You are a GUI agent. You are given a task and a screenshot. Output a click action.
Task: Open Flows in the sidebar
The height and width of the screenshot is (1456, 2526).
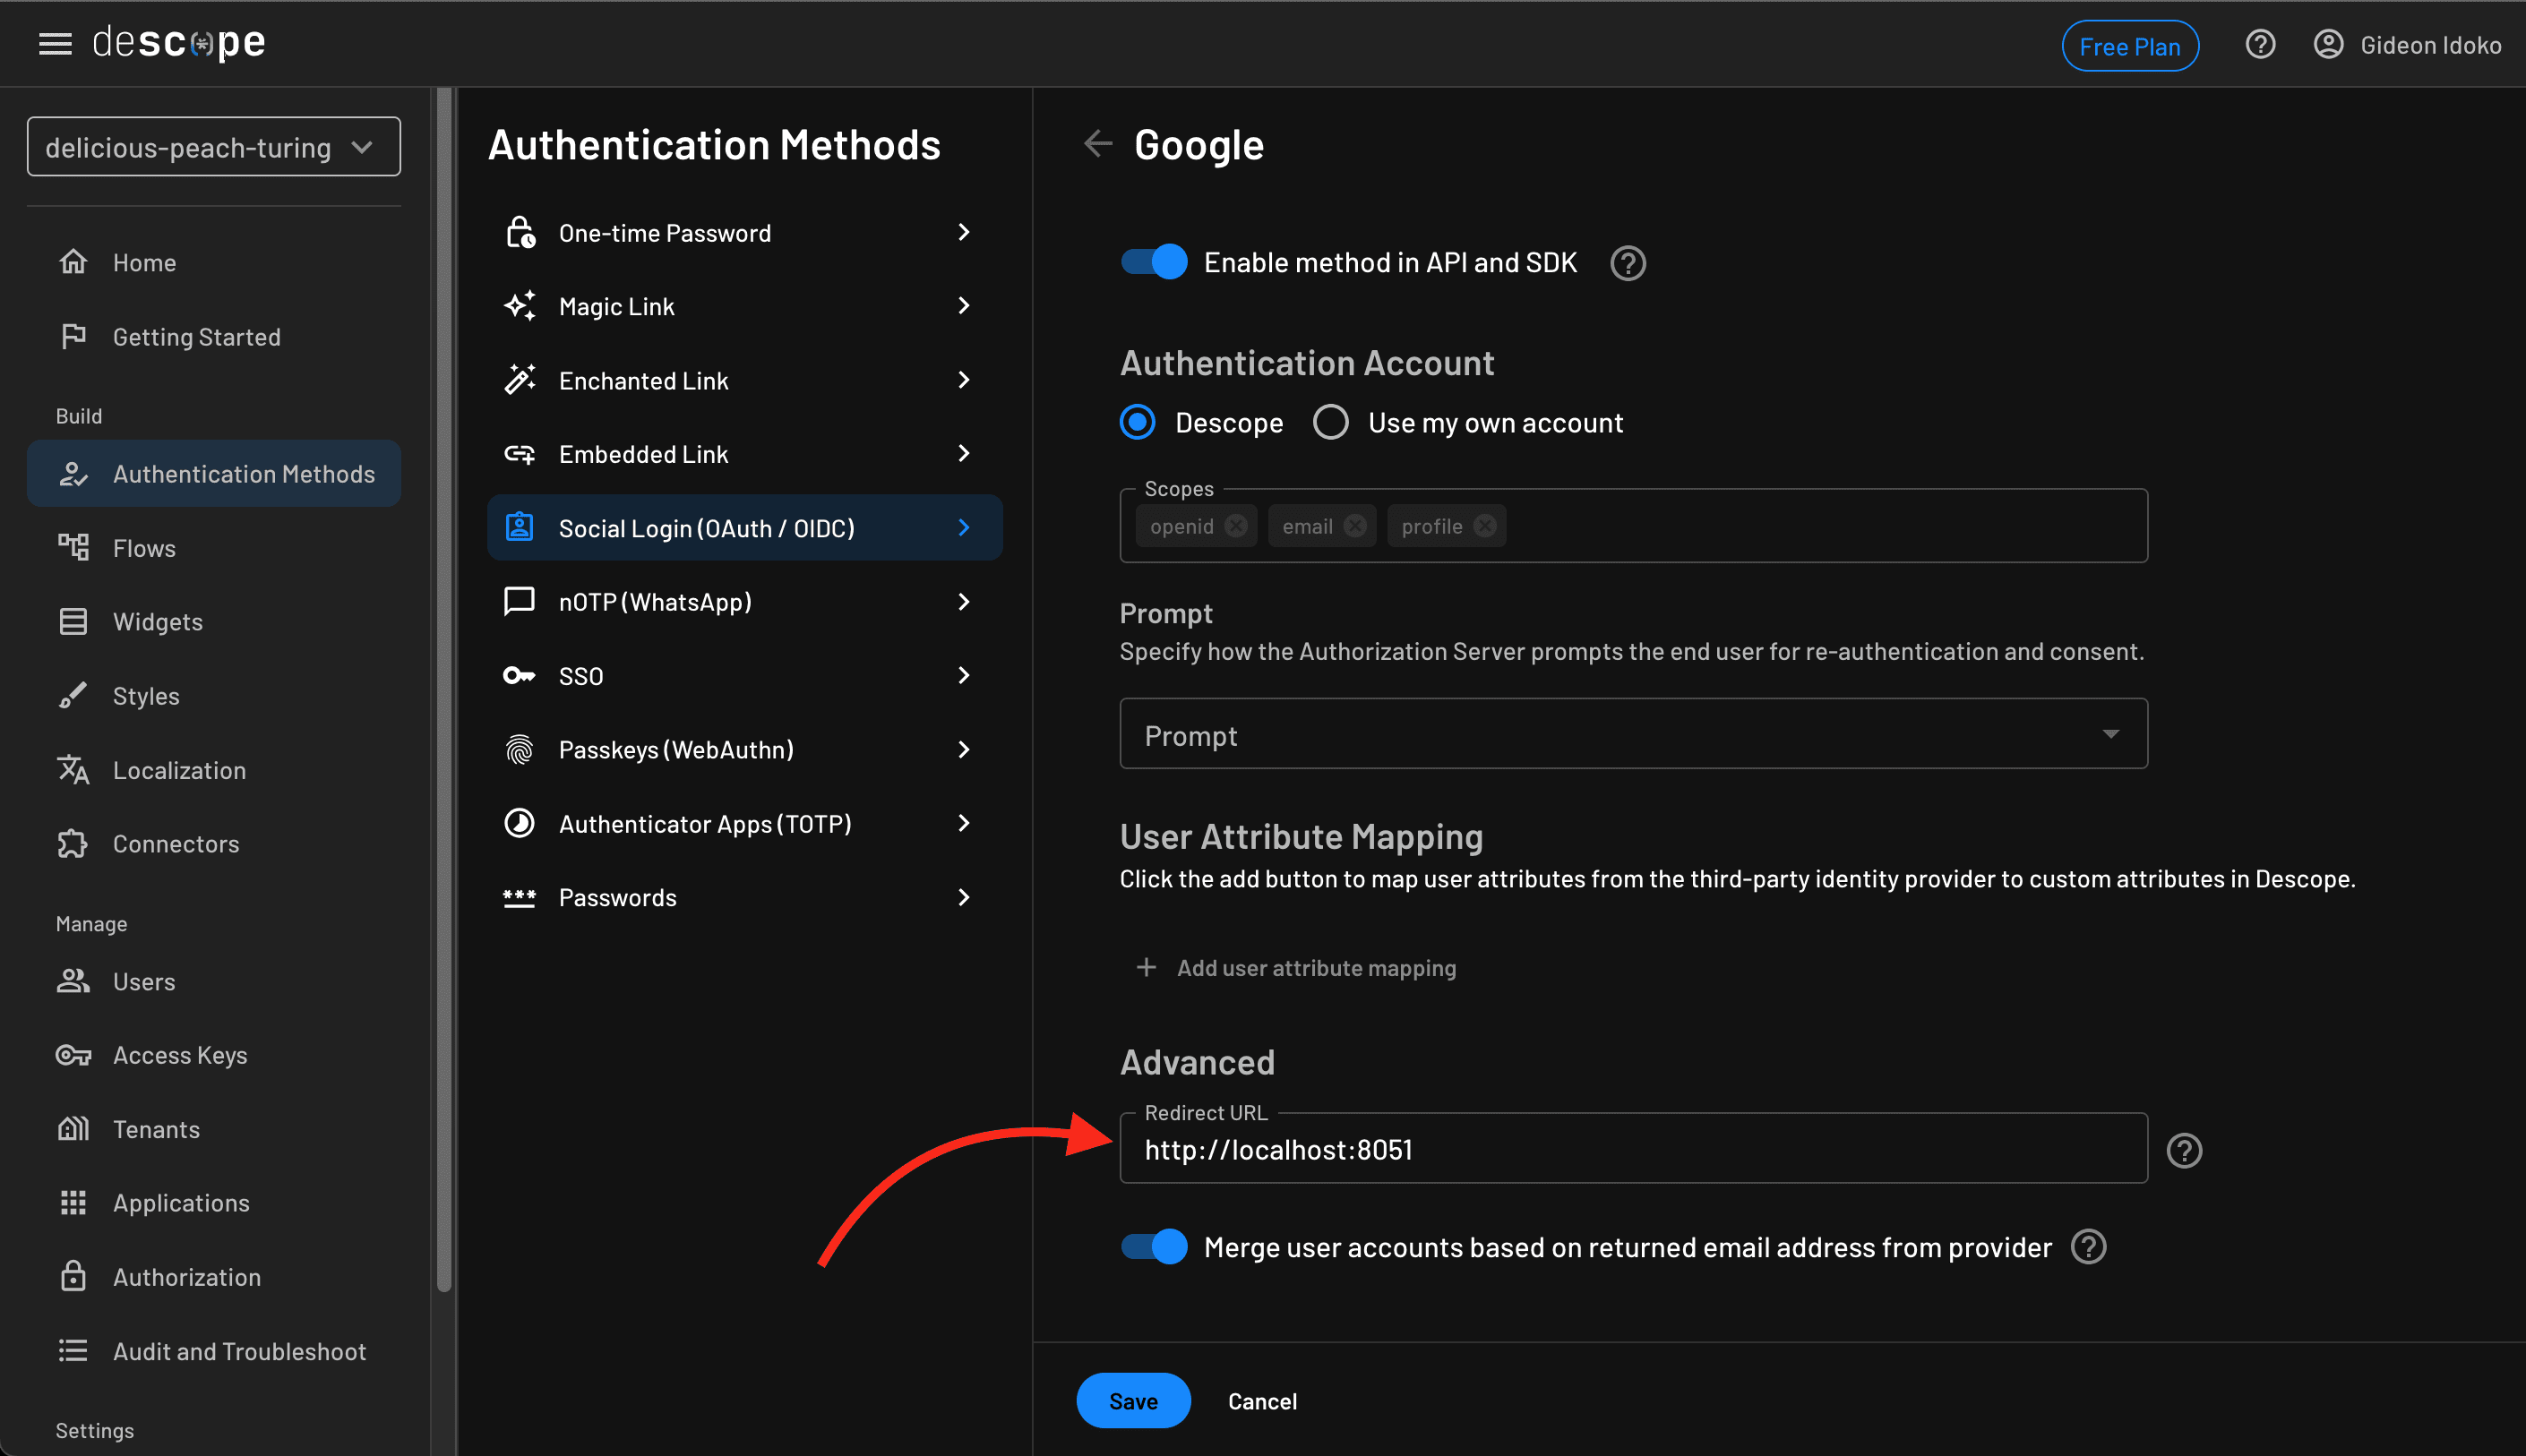(214, 548)
